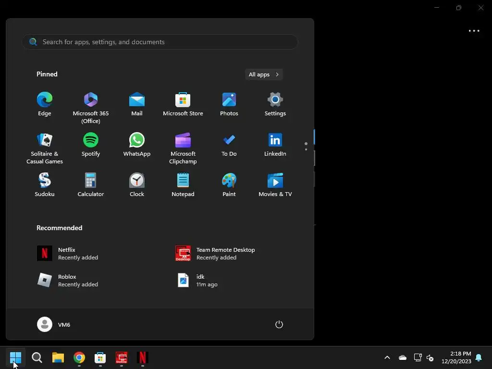
Task: Open the clock and date 2:18 PM
Action: pyautogui.click(x=456, y=357)
